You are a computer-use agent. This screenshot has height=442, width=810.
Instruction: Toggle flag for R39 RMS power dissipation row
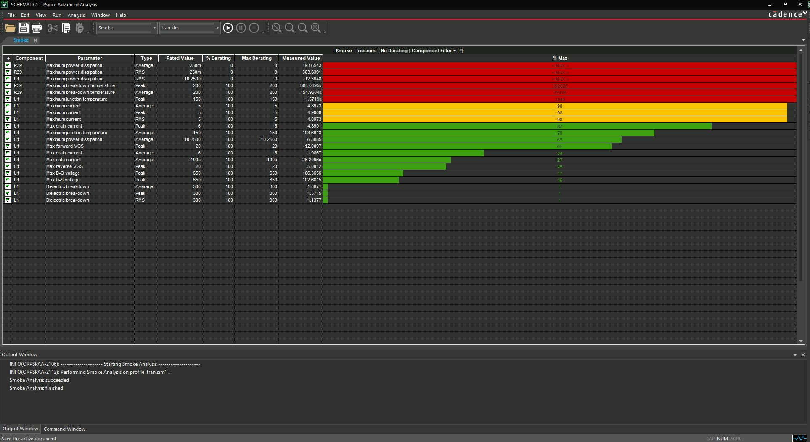coord(8,72)
